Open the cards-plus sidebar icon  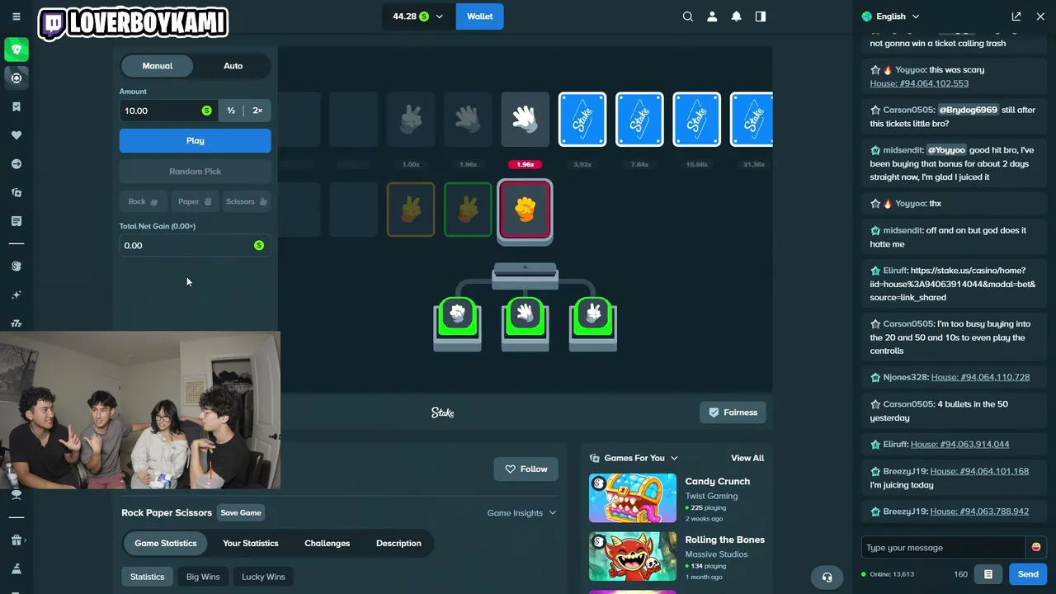click(x=16, y=192)
